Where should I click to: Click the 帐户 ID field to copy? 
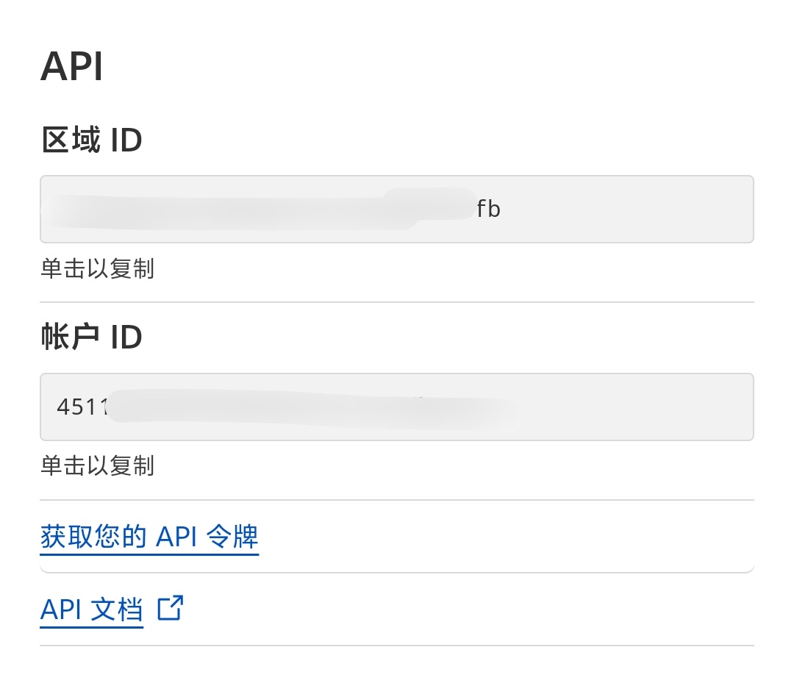click(x=396, y=407)
